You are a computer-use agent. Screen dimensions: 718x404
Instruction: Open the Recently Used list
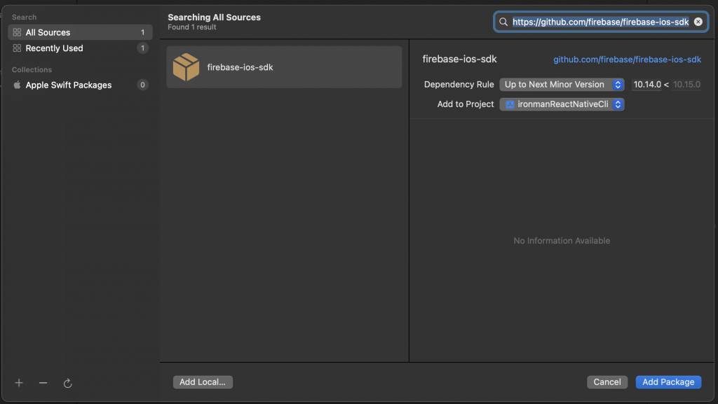(80, 48)
